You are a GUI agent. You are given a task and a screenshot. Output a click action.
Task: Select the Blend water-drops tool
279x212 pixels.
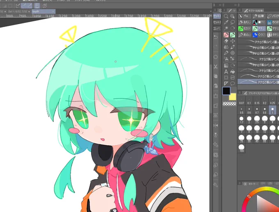pos(226,47)
